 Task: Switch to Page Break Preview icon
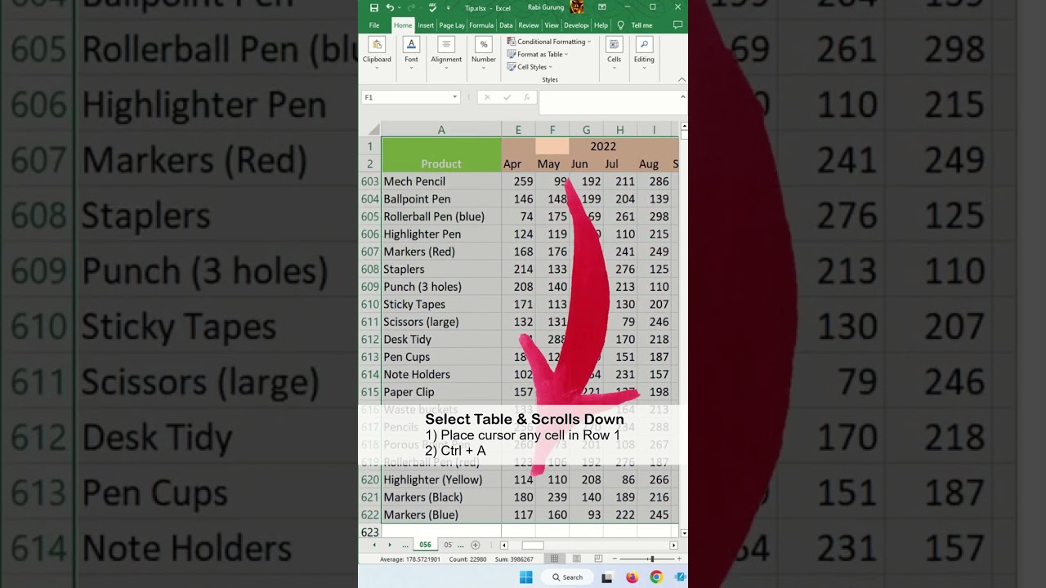pos(598,559)
